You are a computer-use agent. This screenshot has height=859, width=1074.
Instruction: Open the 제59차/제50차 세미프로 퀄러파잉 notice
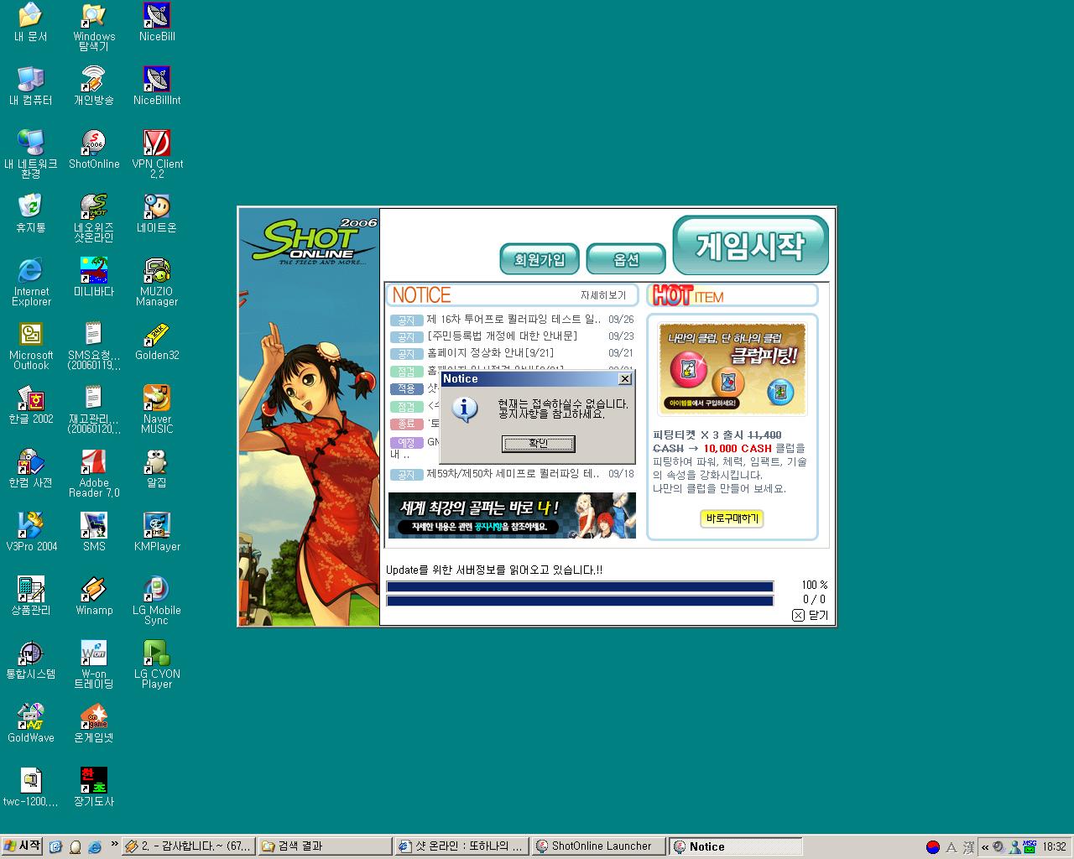pos(512,474)
